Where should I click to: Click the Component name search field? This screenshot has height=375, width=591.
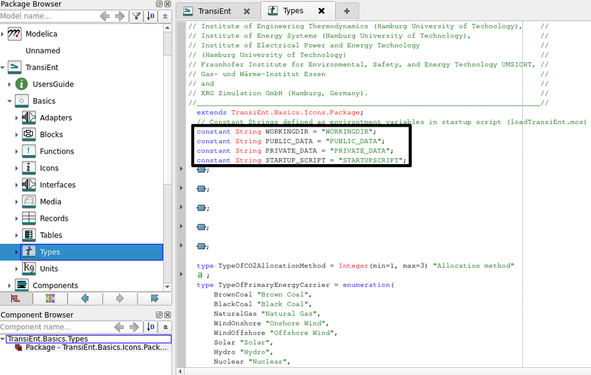pyautogui.click(x=56, y=327)
